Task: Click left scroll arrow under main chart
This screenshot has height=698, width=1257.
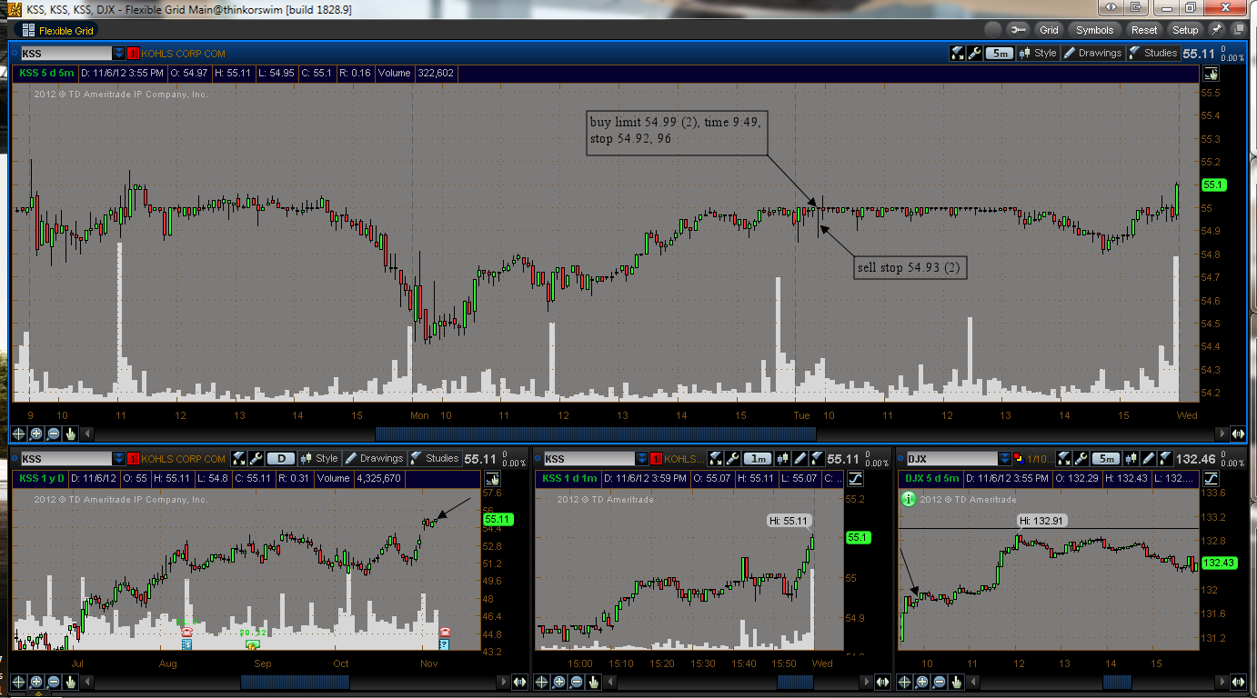Action: tap(89, 434)
